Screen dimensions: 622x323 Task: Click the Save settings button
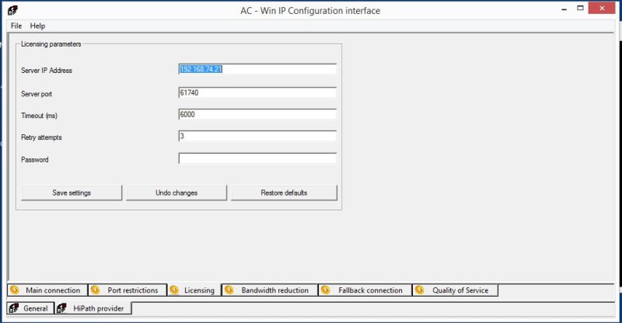point(72,193)
